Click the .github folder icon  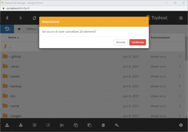click(x=5, y=56)
